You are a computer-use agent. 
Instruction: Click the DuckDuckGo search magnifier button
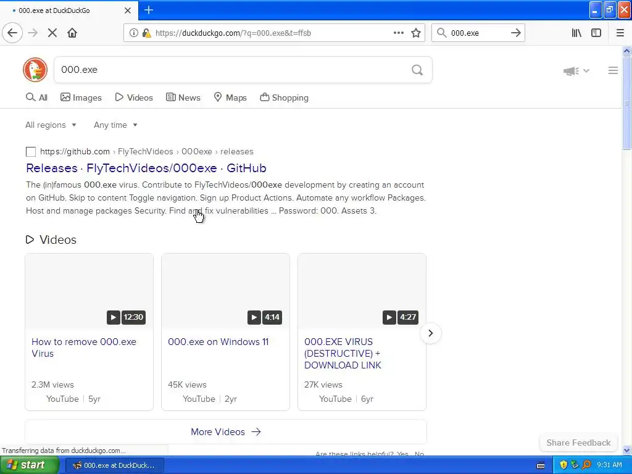[417, 70]
